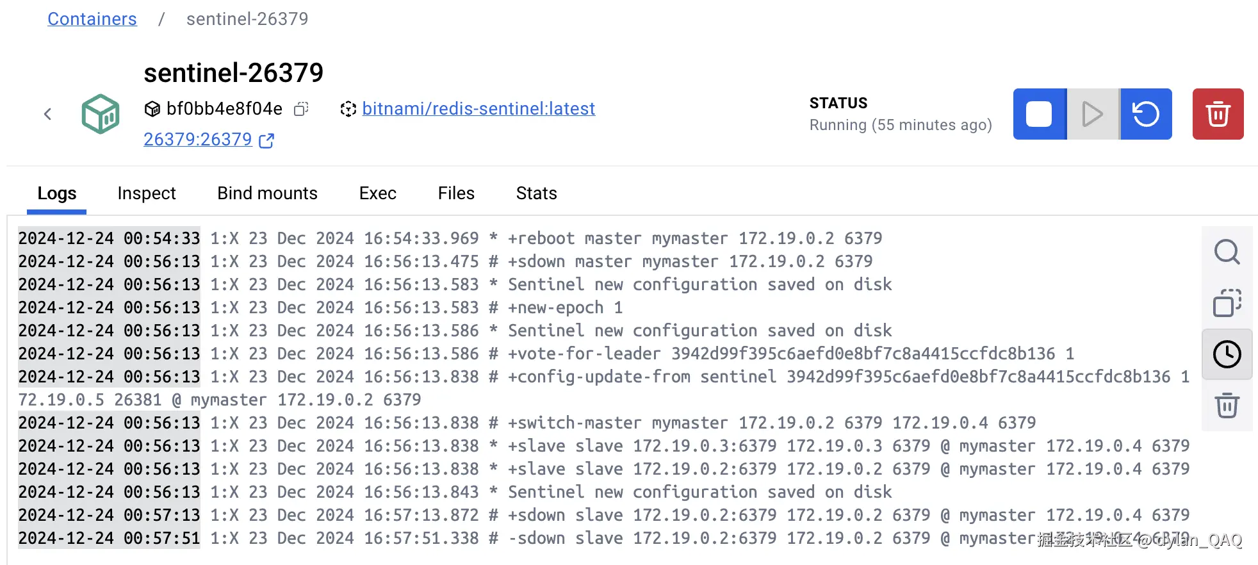Open the Files tab
1258x565 pixels.
click(x=456, y=193)
